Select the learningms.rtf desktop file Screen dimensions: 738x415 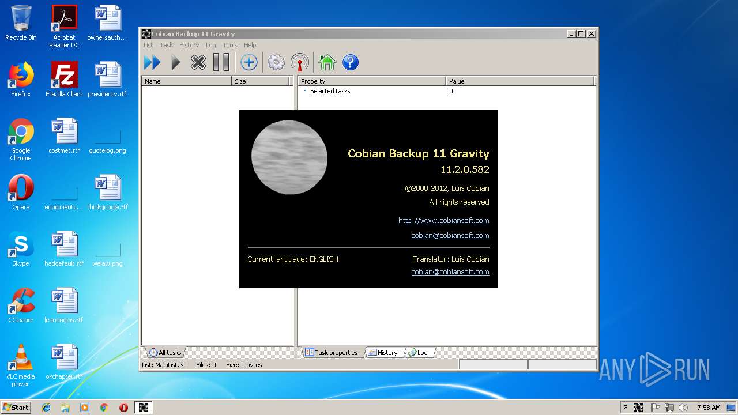[x=64, y=305]
